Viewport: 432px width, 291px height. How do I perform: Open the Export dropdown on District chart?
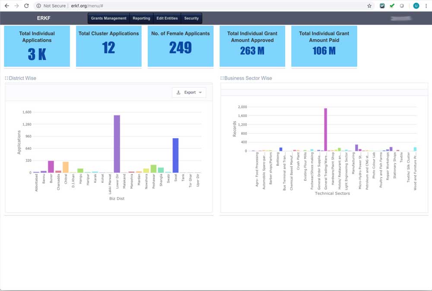click(x=189, y=92)
